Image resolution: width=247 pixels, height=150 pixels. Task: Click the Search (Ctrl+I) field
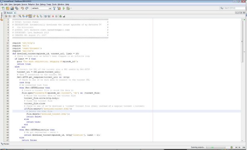click(234, 8)
